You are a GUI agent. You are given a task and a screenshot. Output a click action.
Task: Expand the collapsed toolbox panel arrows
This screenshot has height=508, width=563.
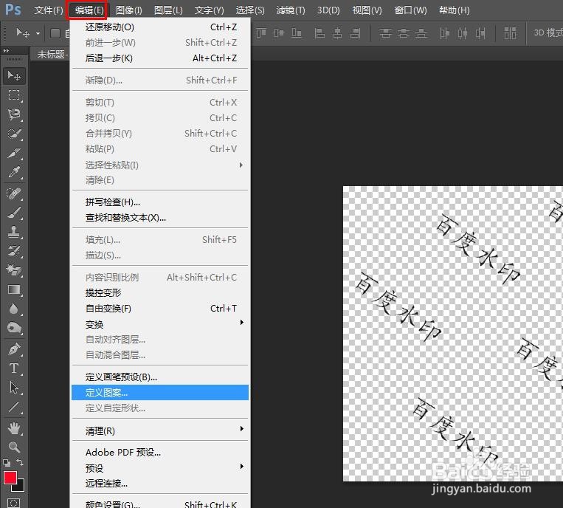(x=6, y=51)
